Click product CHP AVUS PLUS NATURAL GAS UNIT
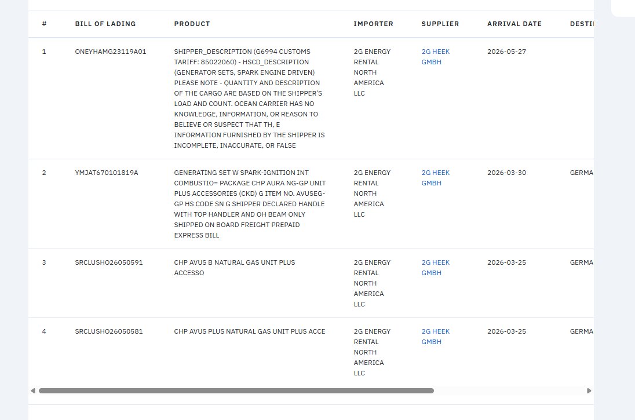This screenshot has width=635, height=420. (250, 331)
